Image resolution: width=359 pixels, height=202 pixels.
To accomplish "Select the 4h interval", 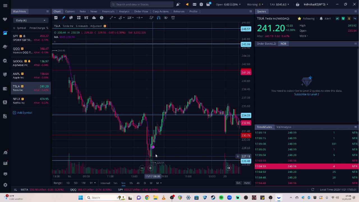I will [x=138, y=183].
